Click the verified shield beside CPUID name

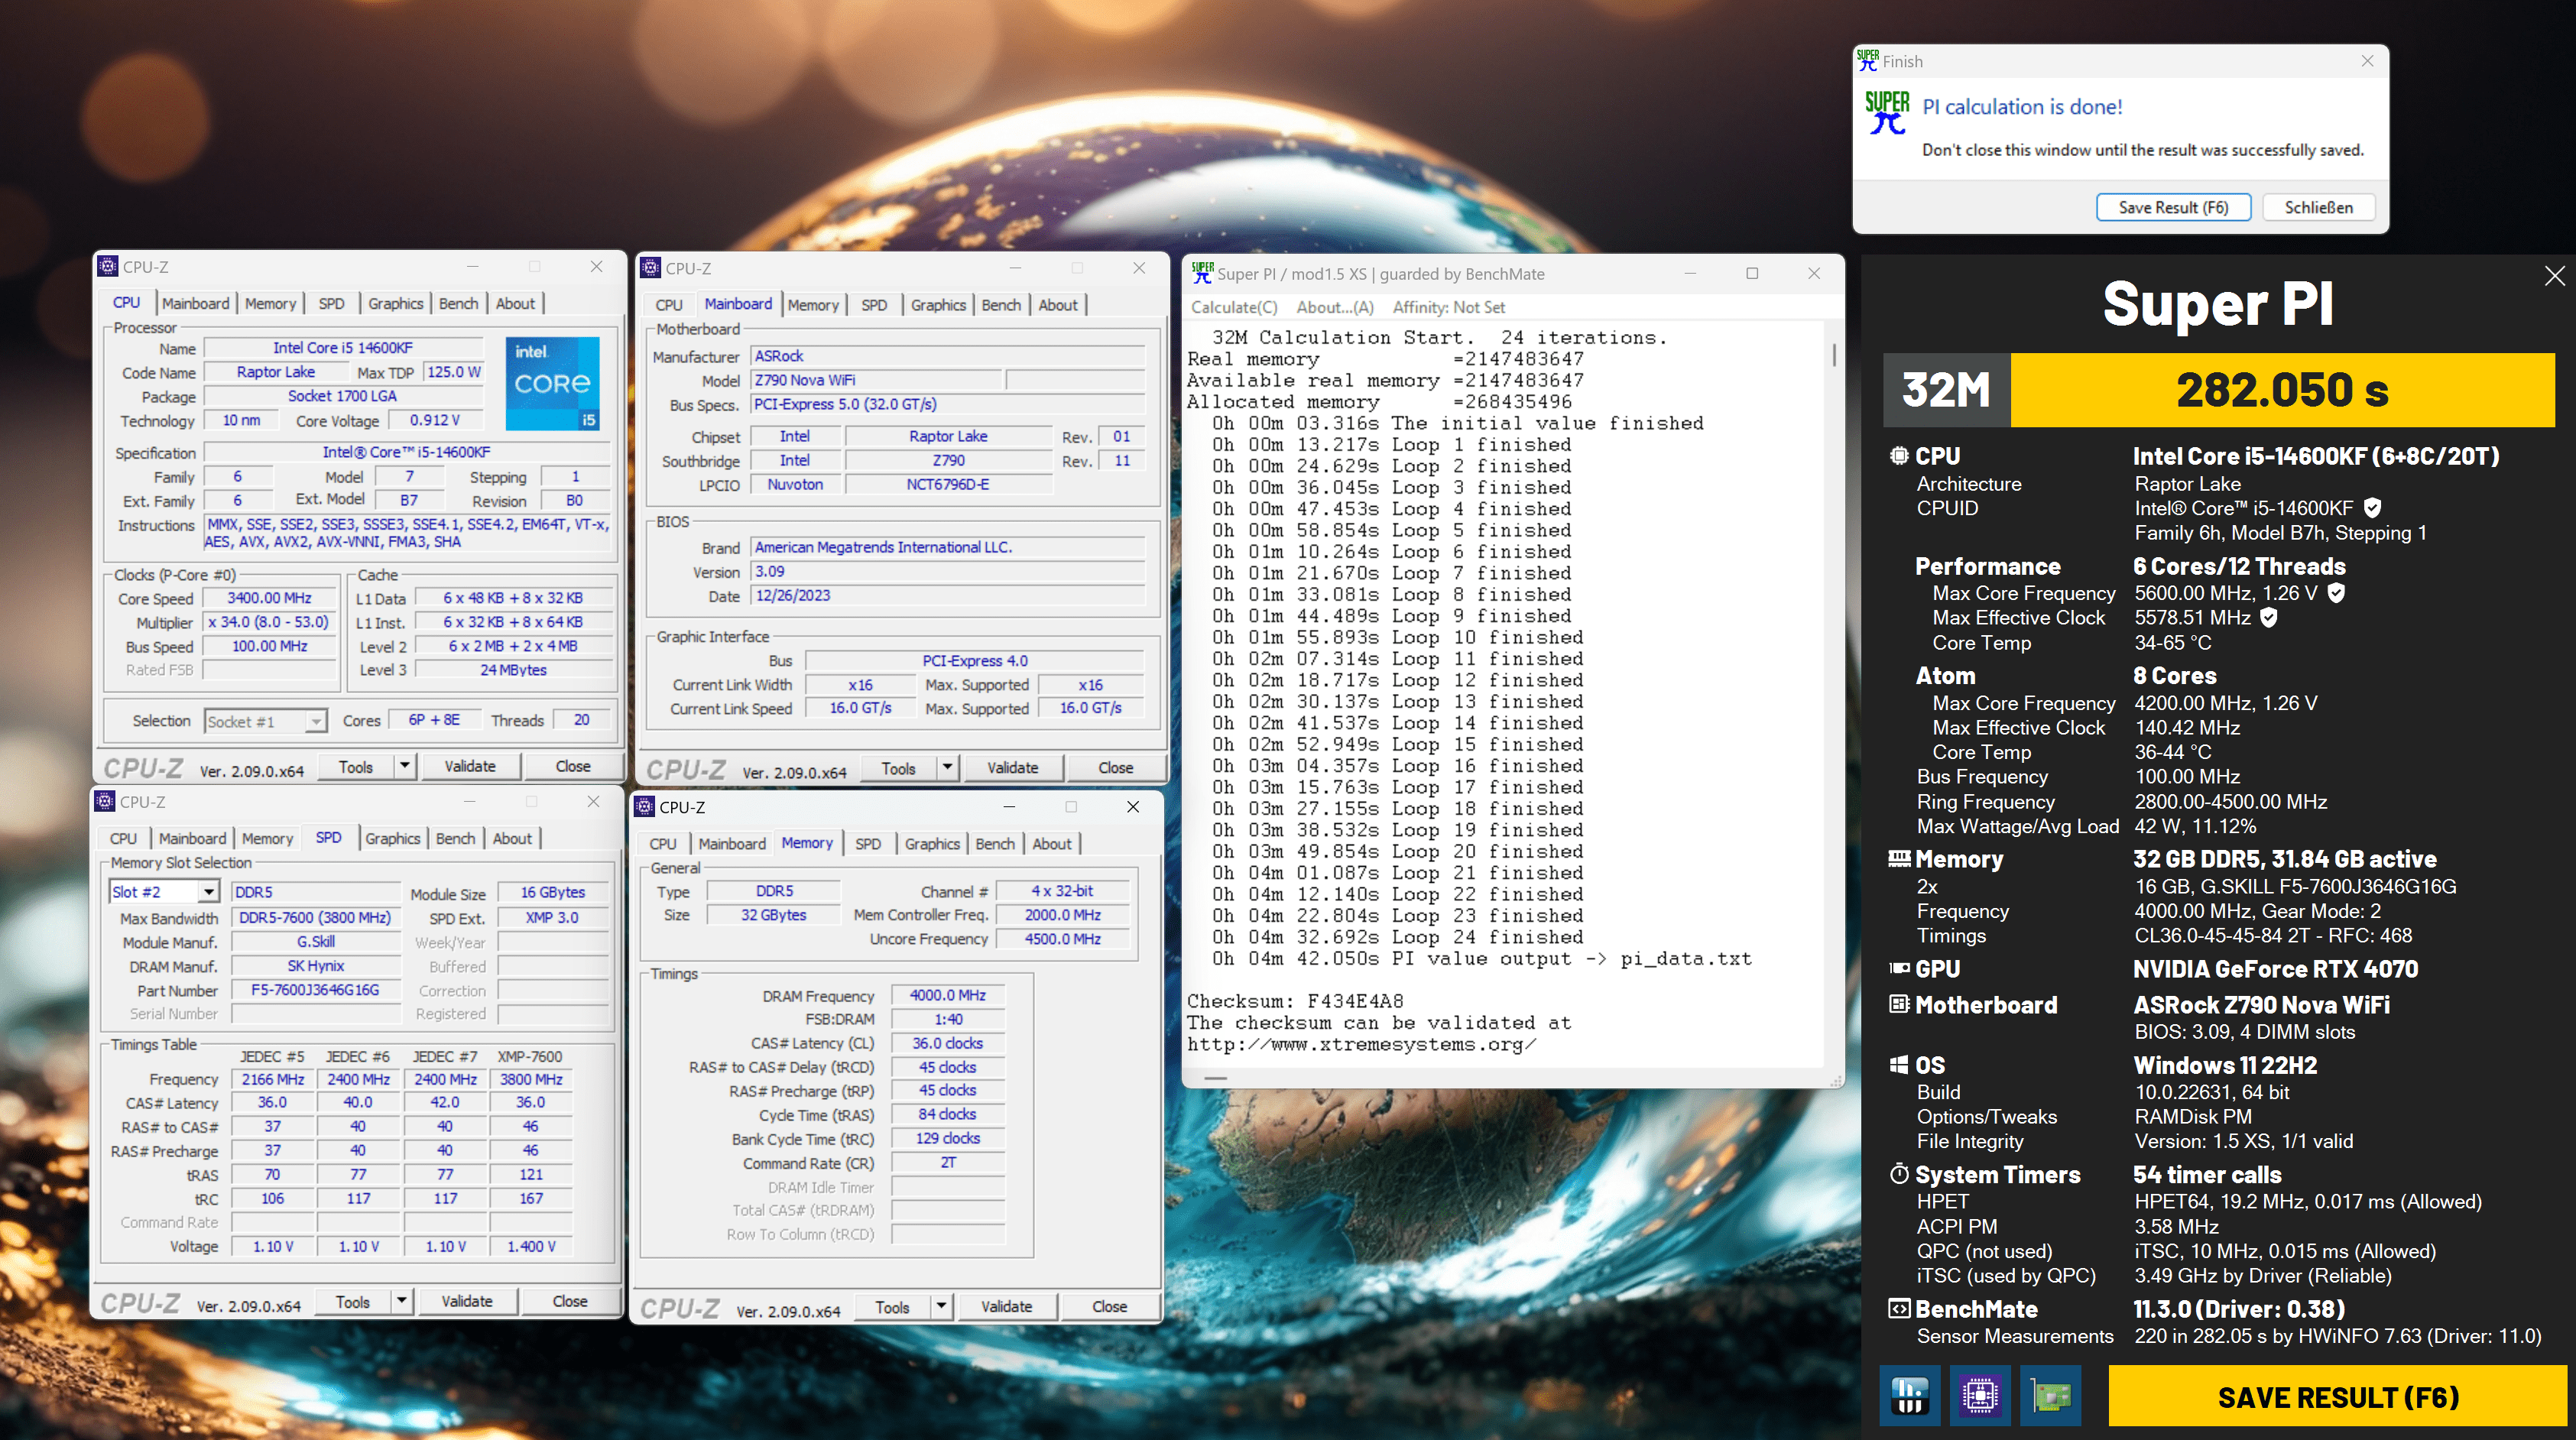[2372, 508]
